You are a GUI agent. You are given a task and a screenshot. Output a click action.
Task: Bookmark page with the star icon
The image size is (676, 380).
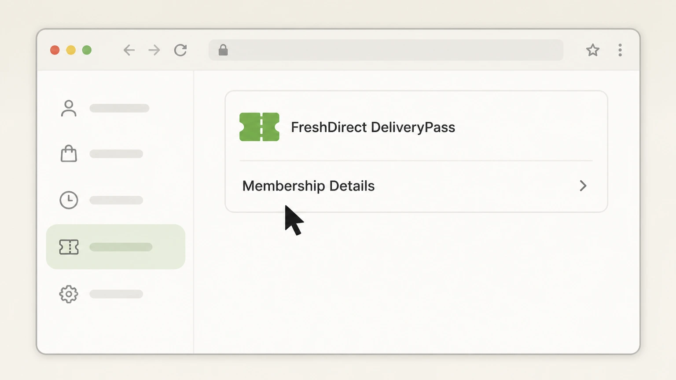[593, 50]
